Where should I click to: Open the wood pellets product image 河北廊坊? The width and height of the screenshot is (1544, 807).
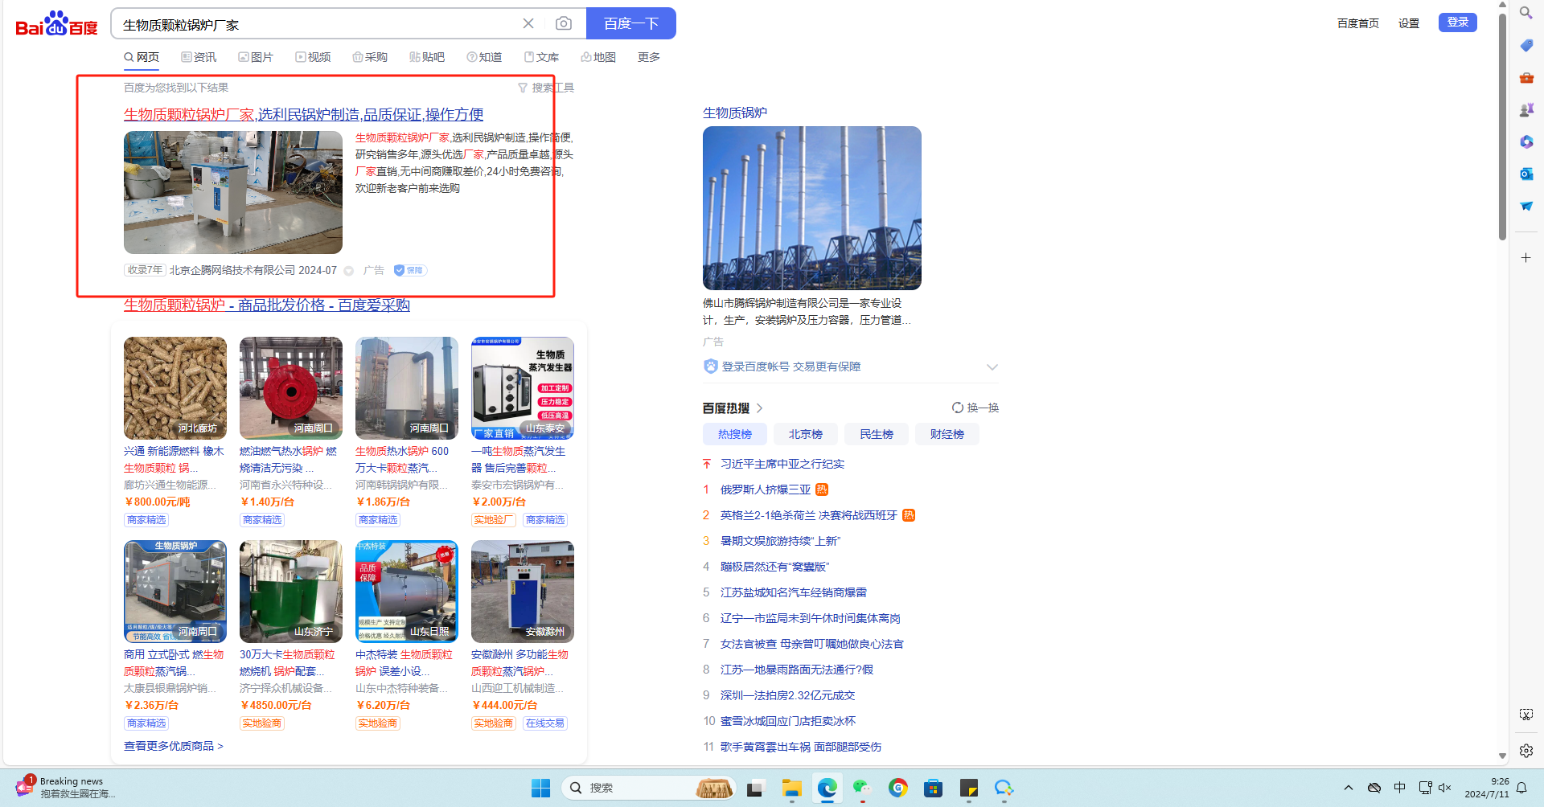coord(175,388)
